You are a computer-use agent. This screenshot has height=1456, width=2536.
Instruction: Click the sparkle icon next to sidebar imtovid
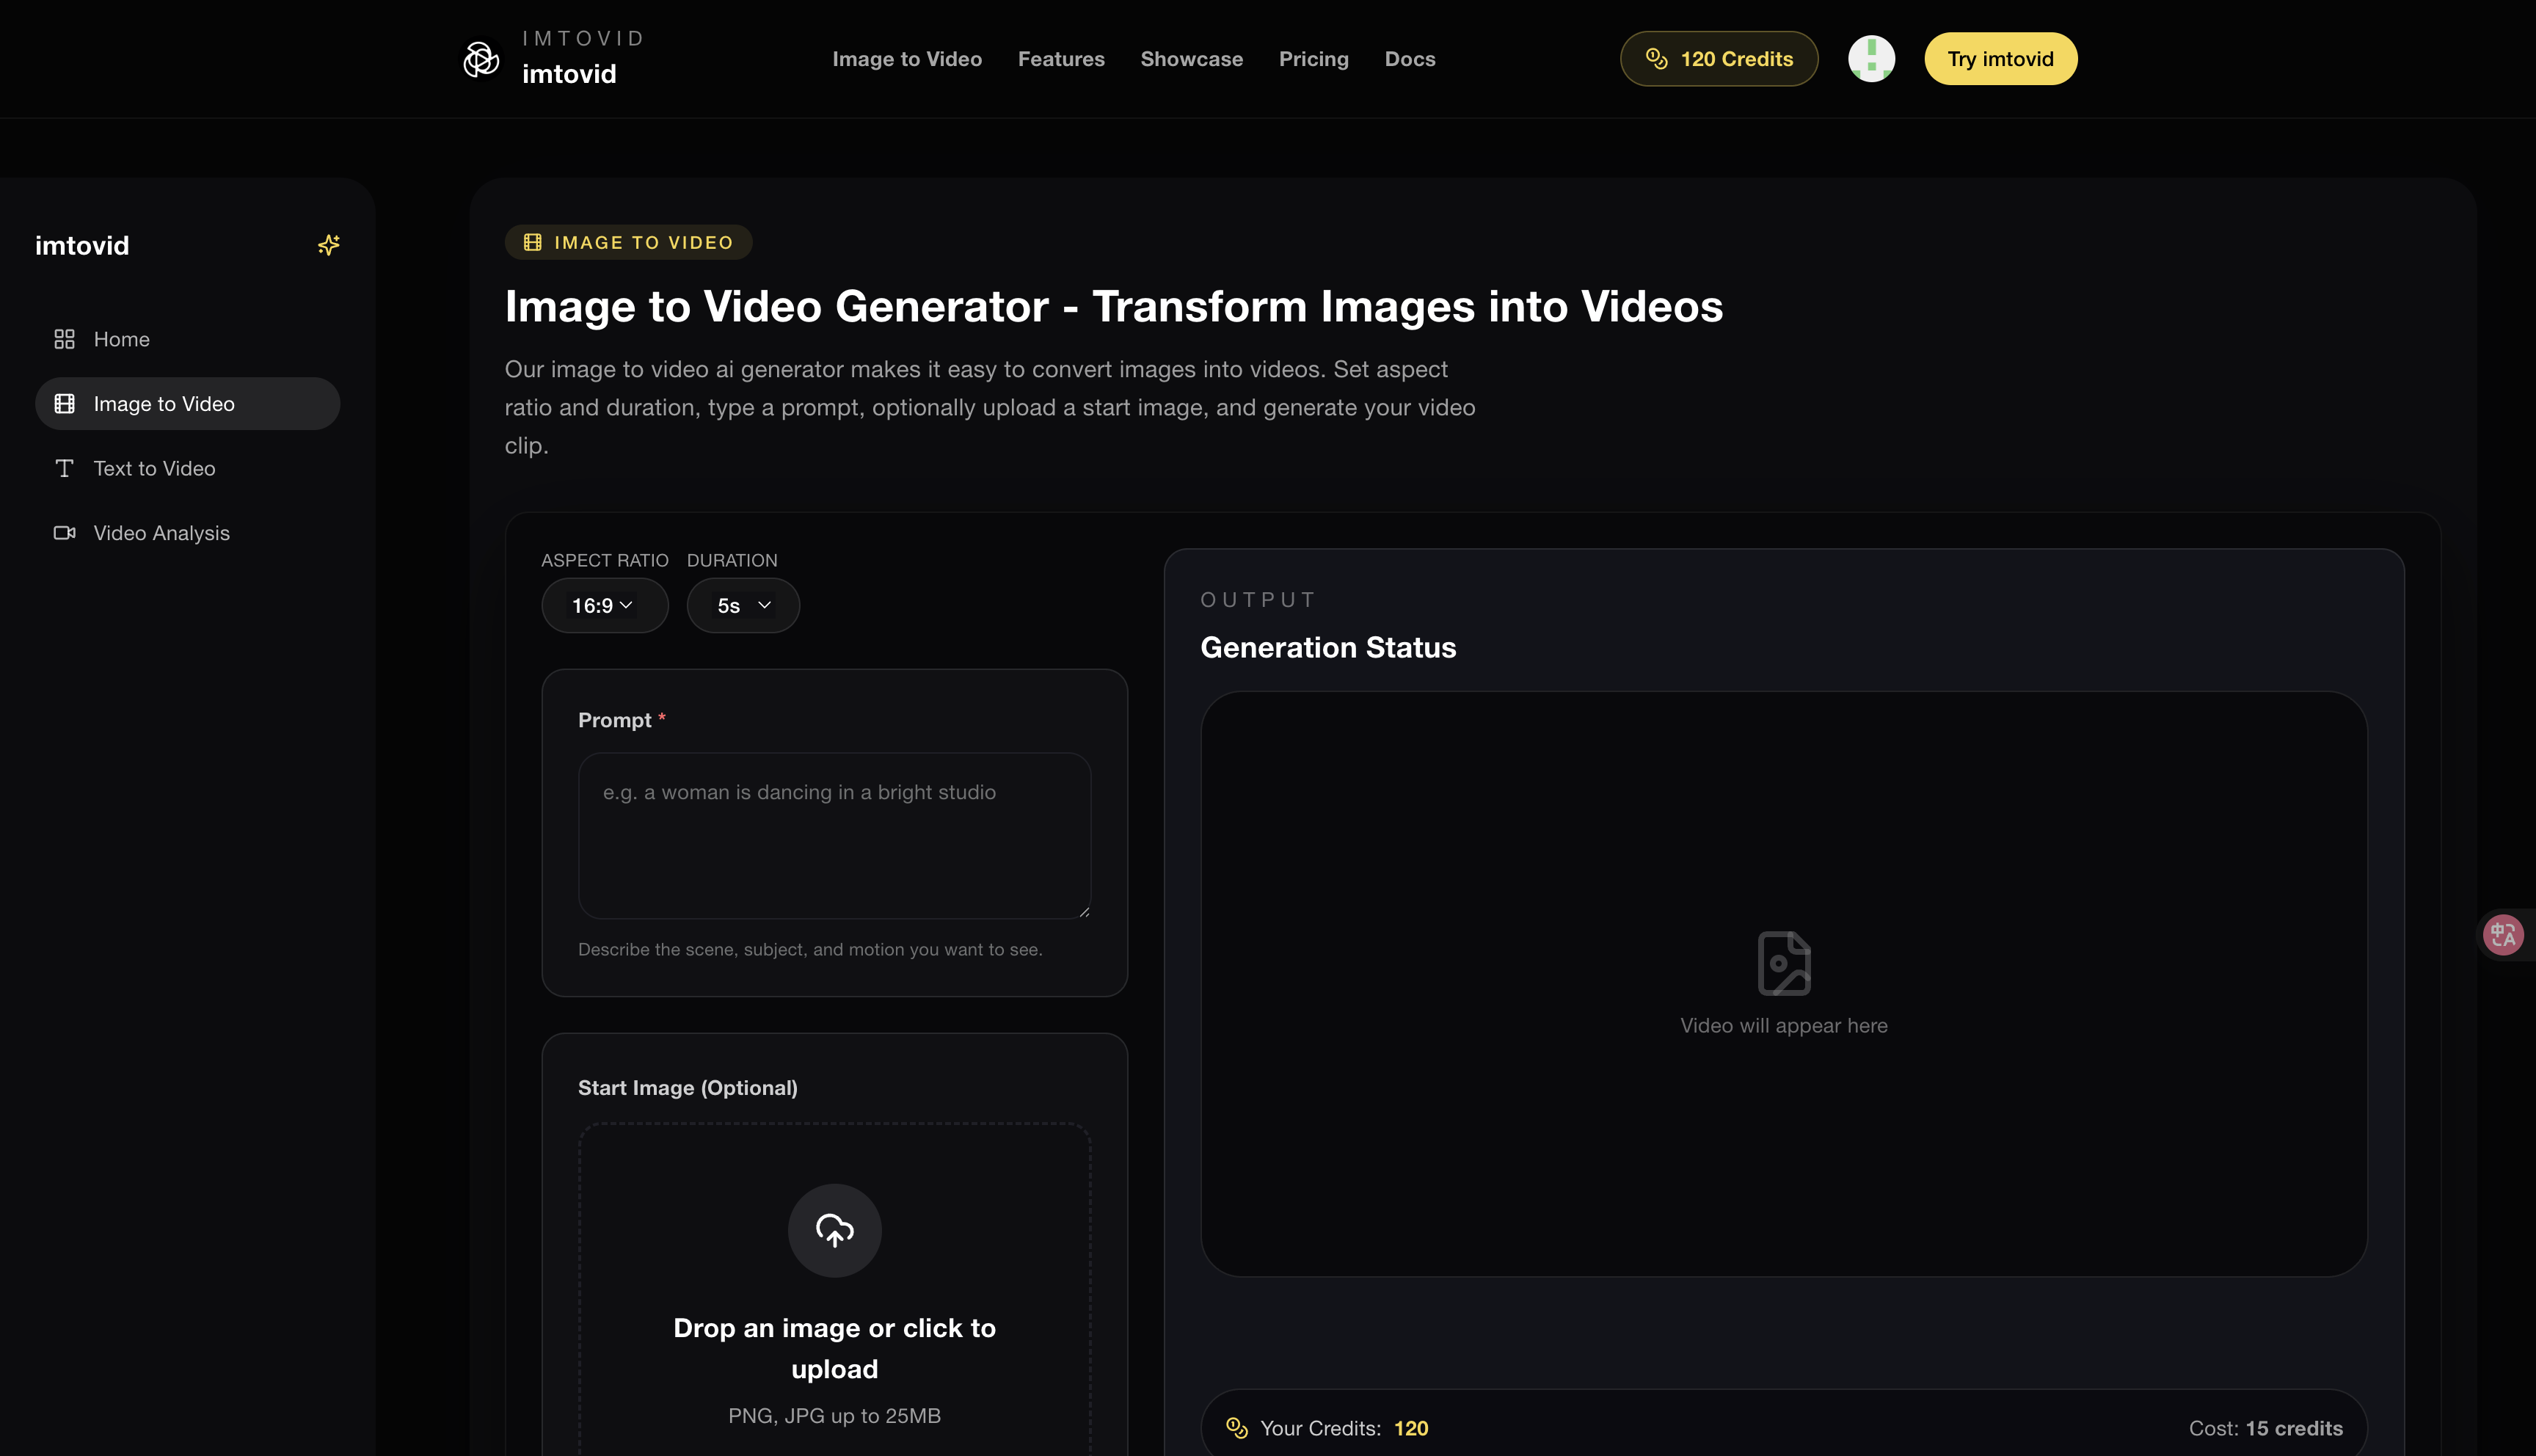pyautogui.click(x=328, y=244)
